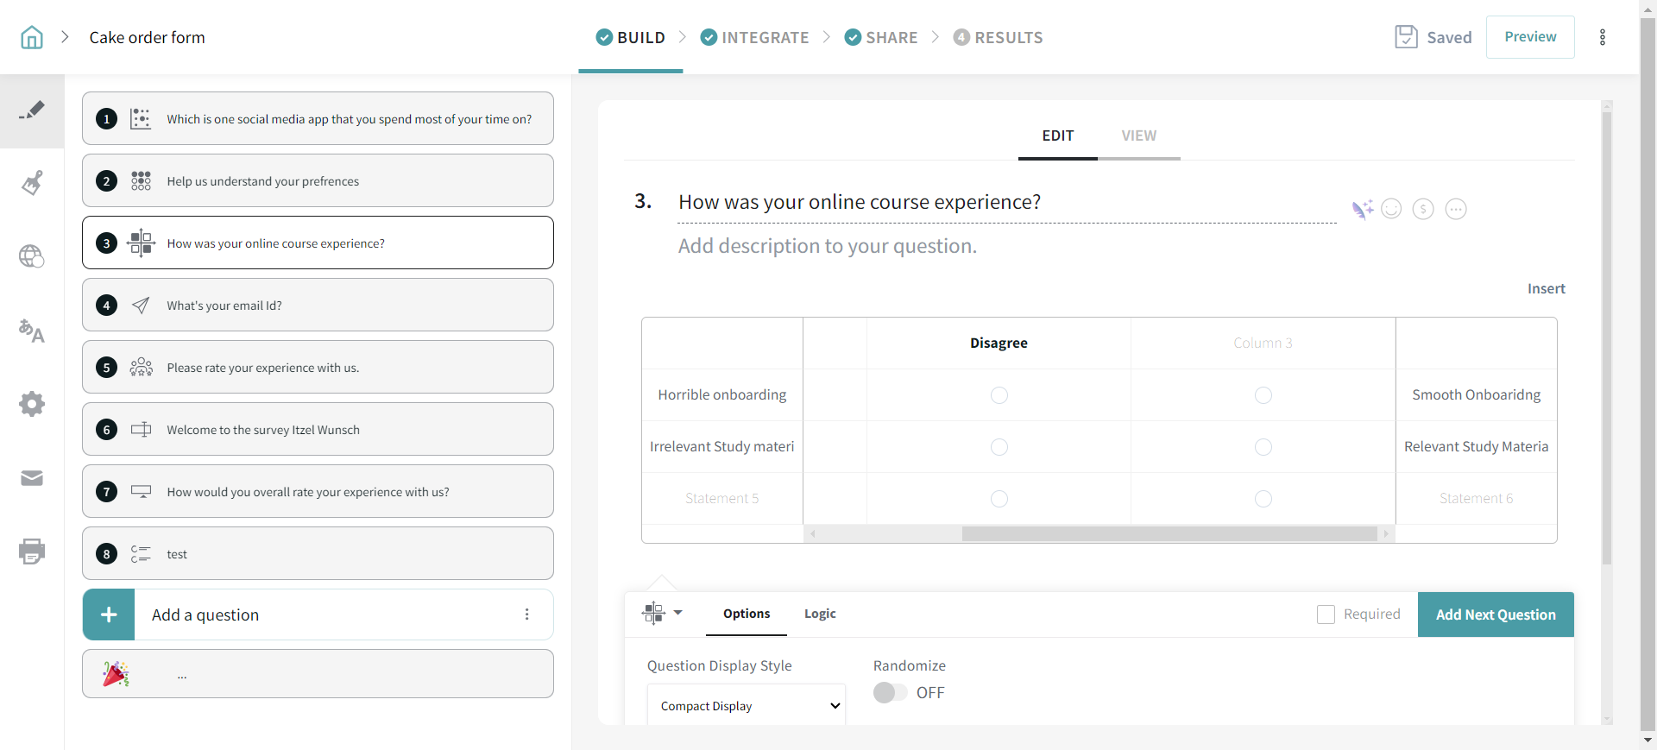Click the home icon in breadcrumb
Screen dimensions: 1657x750
[x=32, y=37]
